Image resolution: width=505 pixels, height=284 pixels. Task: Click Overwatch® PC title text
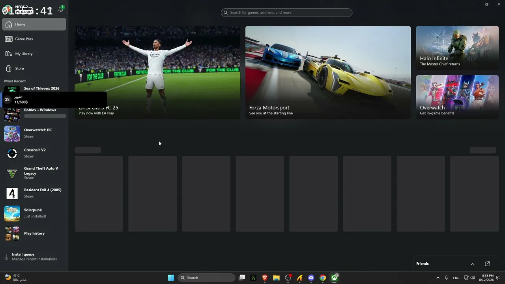[38, 130]
